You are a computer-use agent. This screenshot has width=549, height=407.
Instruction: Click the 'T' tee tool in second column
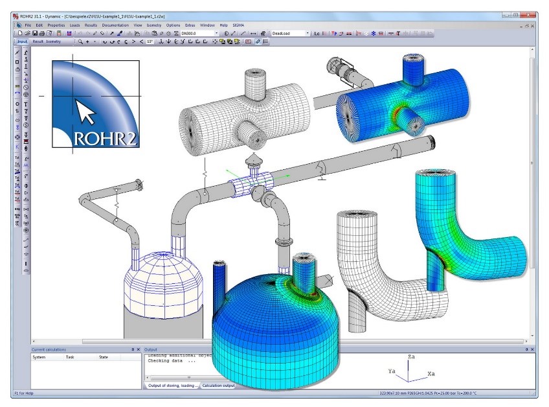pyautogui.click(x=26, y=104)
